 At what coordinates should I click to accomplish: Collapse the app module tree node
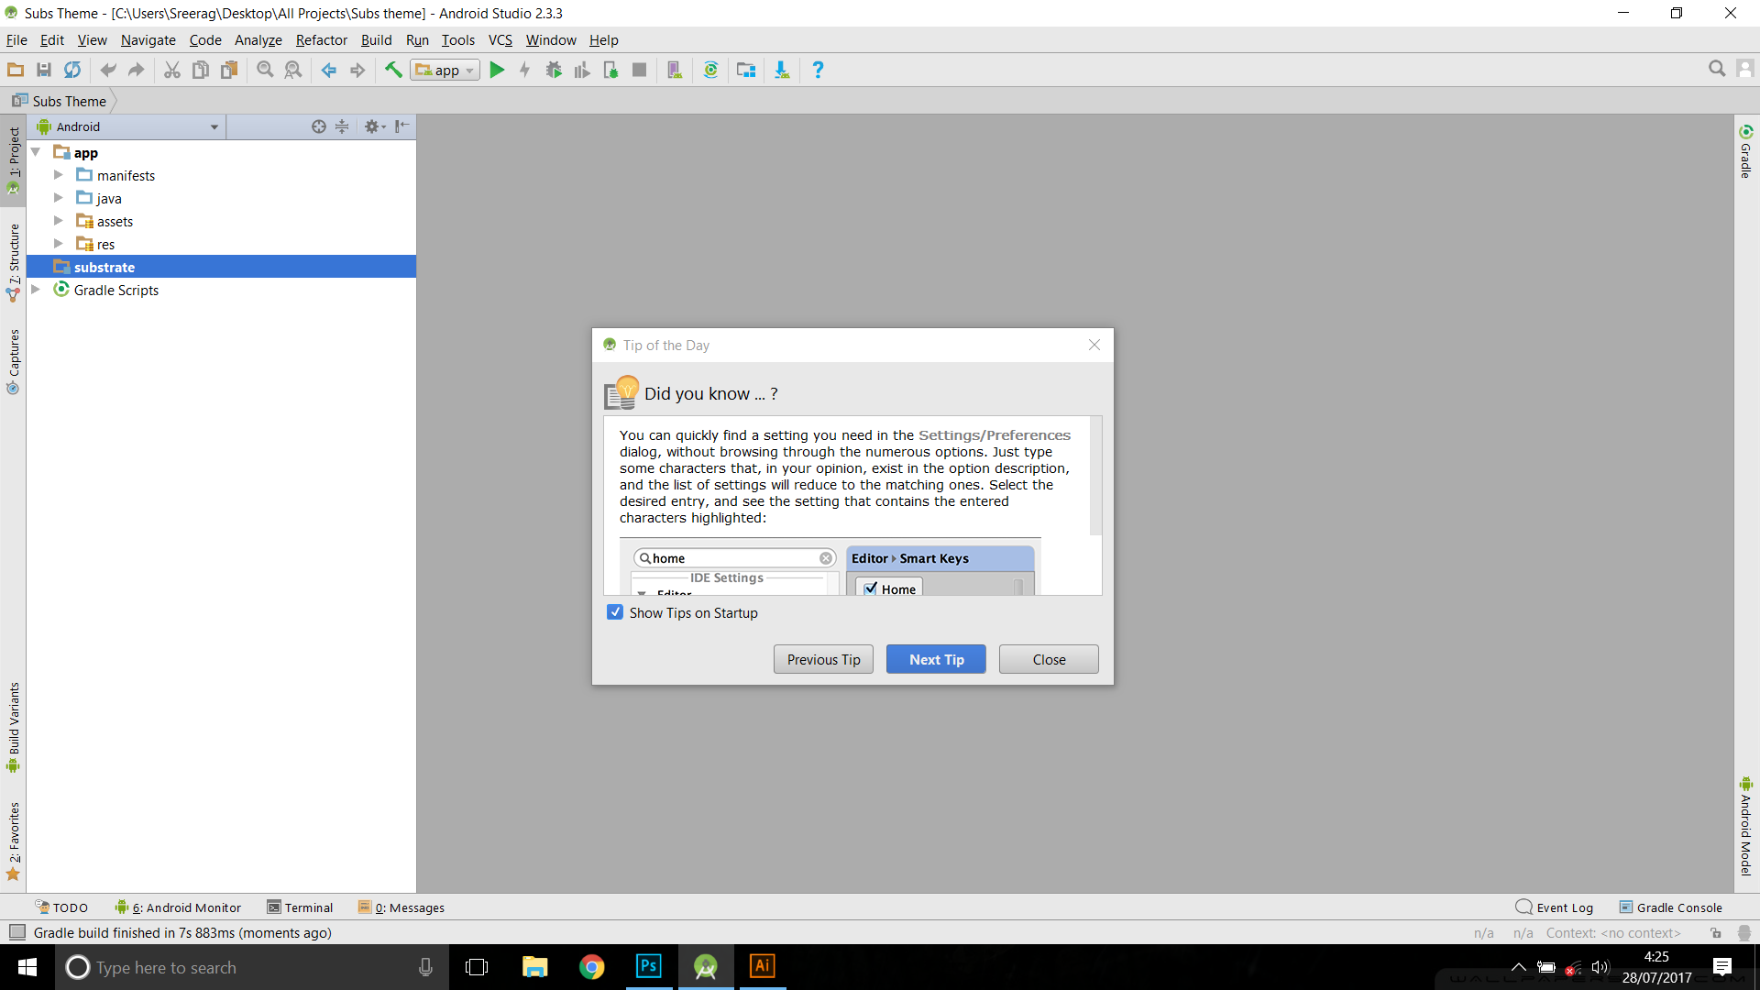click(36, 152)
